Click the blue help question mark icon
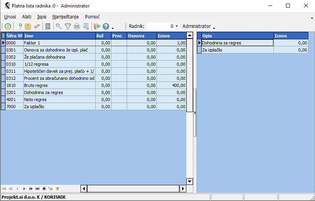315x201 pixels. 106,26
